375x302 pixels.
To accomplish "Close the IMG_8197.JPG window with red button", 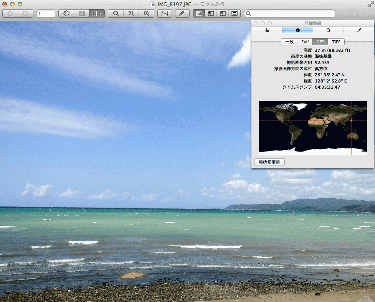I will [x=5, y=4].
